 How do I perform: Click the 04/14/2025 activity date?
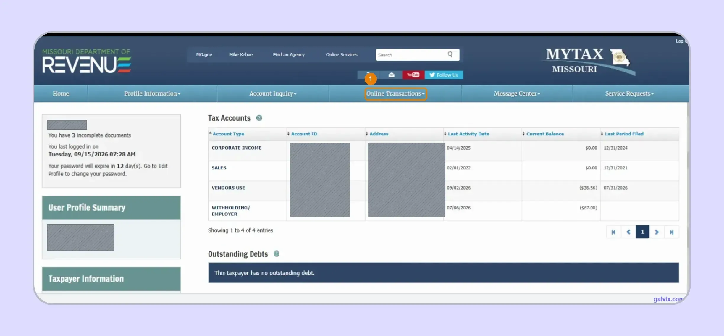pyautogui.click(x=458, y=148)
